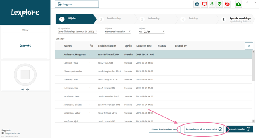Click the stop recording square button

point(25,74)
